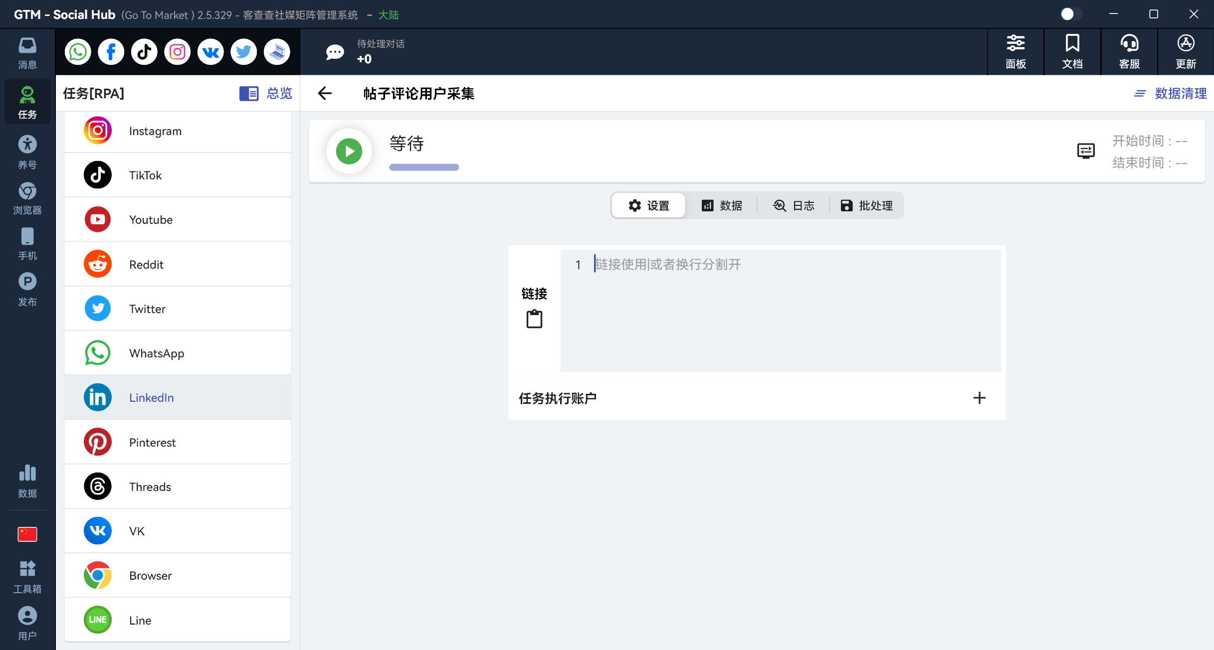Screen dimensions: 1214x650
Task: Open the 数据 statistics sidebar section
Action: point(27,482)
